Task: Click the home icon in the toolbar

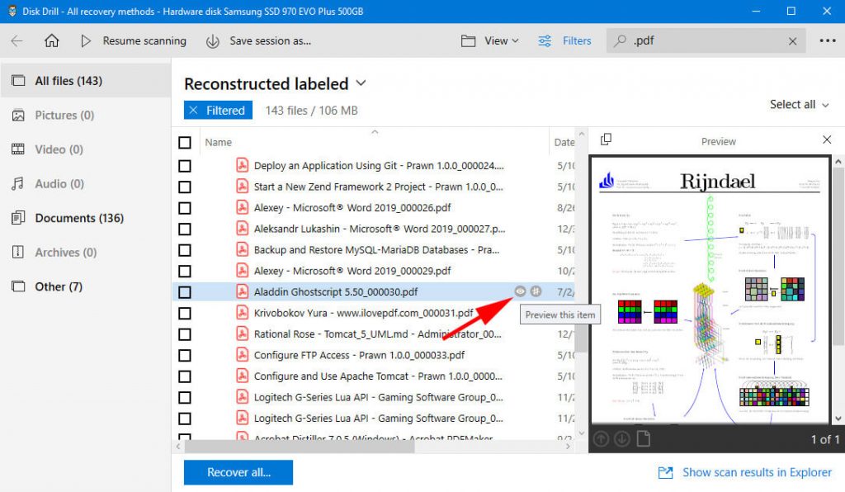Action: tap(51, 40)
